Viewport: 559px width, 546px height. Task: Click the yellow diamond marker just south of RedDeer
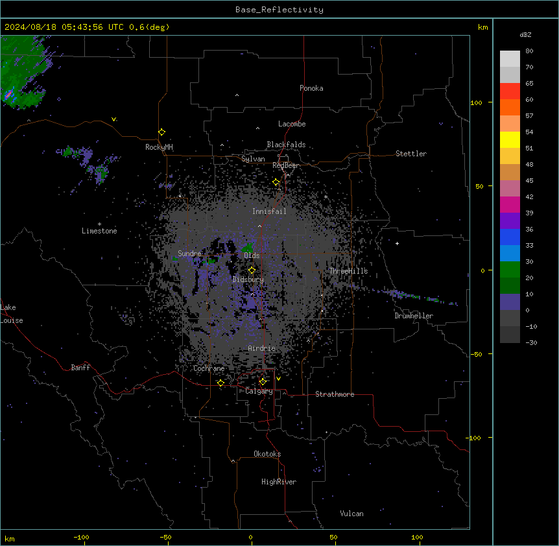coord(276,182)
